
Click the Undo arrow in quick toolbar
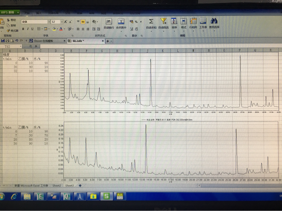pos(17,41)
